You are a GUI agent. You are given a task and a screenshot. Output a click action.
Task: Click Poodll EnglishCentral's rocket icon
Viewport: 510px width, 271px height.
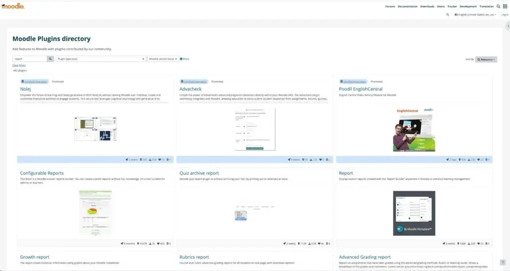click(448, 159)
